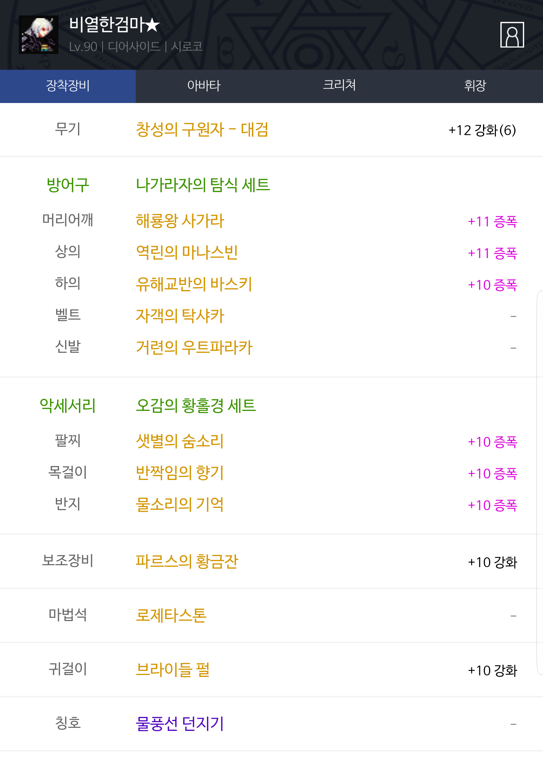This screenshot has height=775, width=543.
Task: View 해룡왕 사가라 shoulder item
Action: (180, 221)
